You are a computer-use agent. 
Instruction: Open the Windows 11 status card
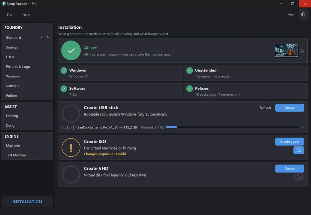coord(120,73)
